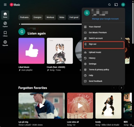
Task: Click the Terms & privacy policy icon
Action: click(85, 70)
